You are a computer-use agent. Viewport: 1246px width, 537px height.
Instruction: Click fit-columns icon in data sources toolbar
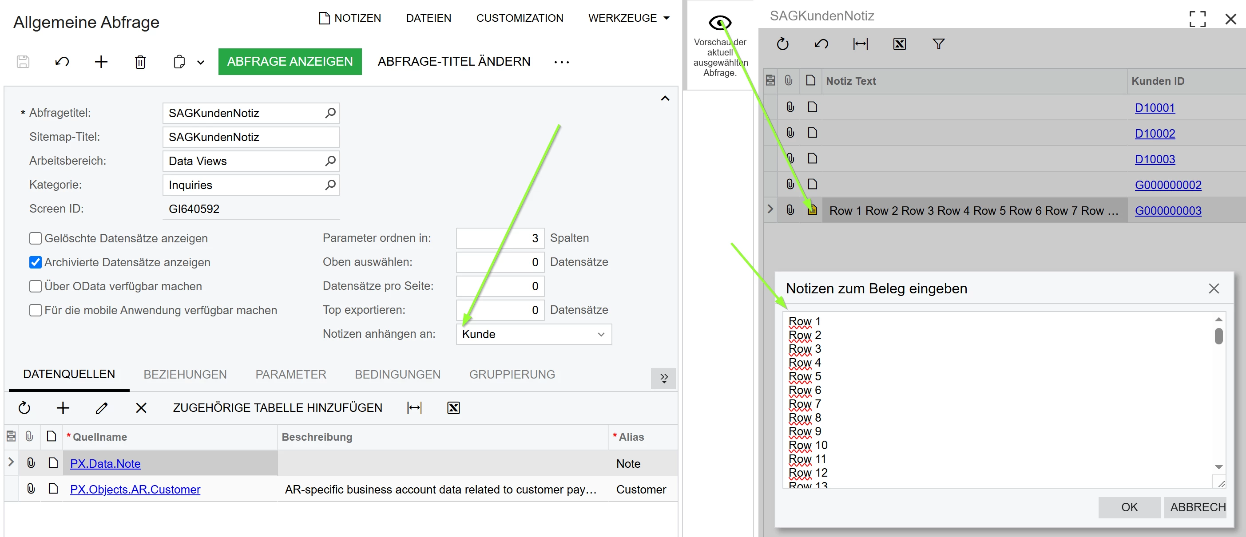pos(415,408)
